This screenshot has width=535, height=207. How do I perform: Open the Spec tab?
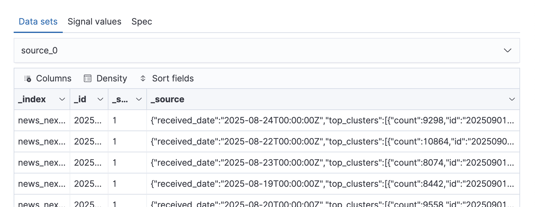[142, 22]
